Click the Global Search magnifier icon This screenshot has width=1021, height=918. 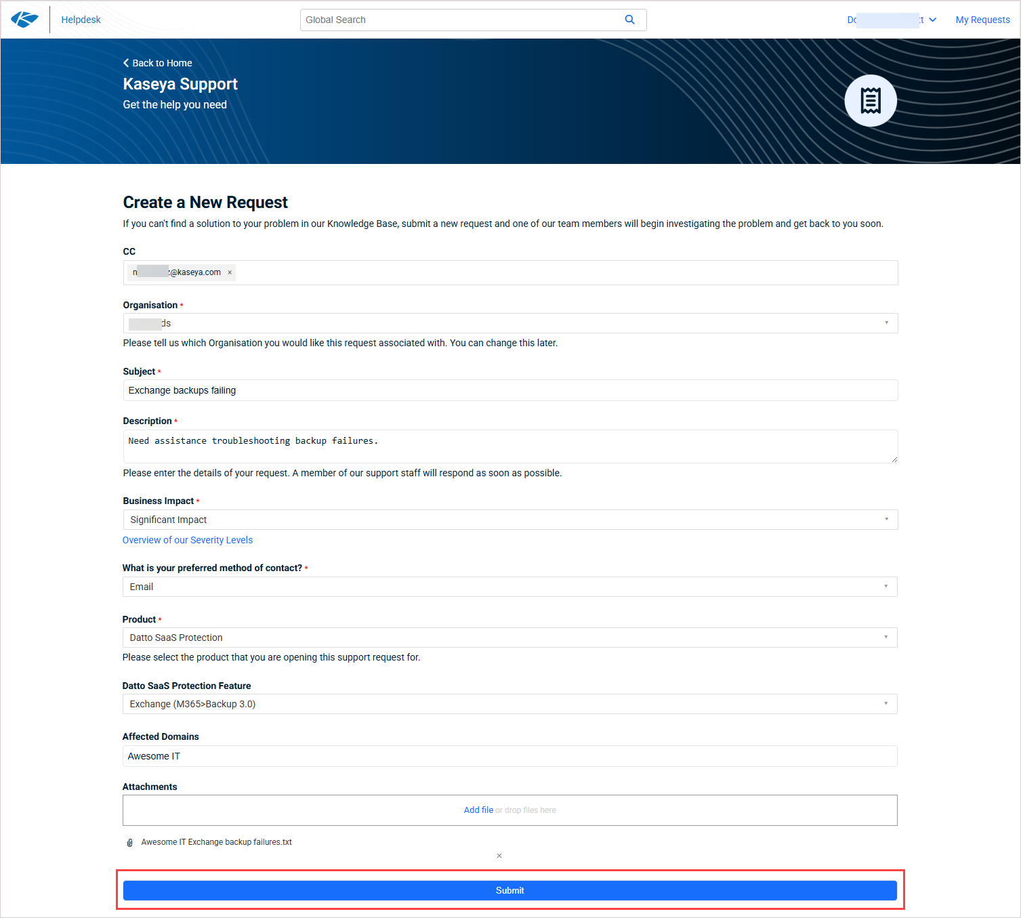[629, 20]
